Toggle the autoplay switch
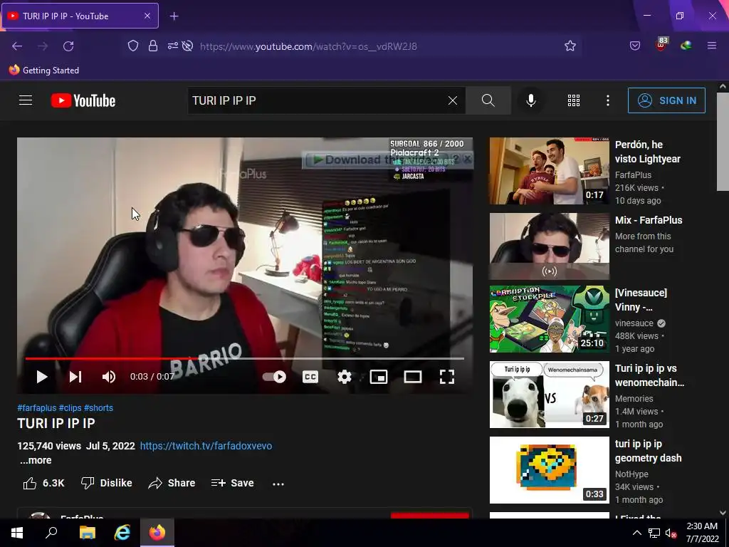 (x=274, y=377)
